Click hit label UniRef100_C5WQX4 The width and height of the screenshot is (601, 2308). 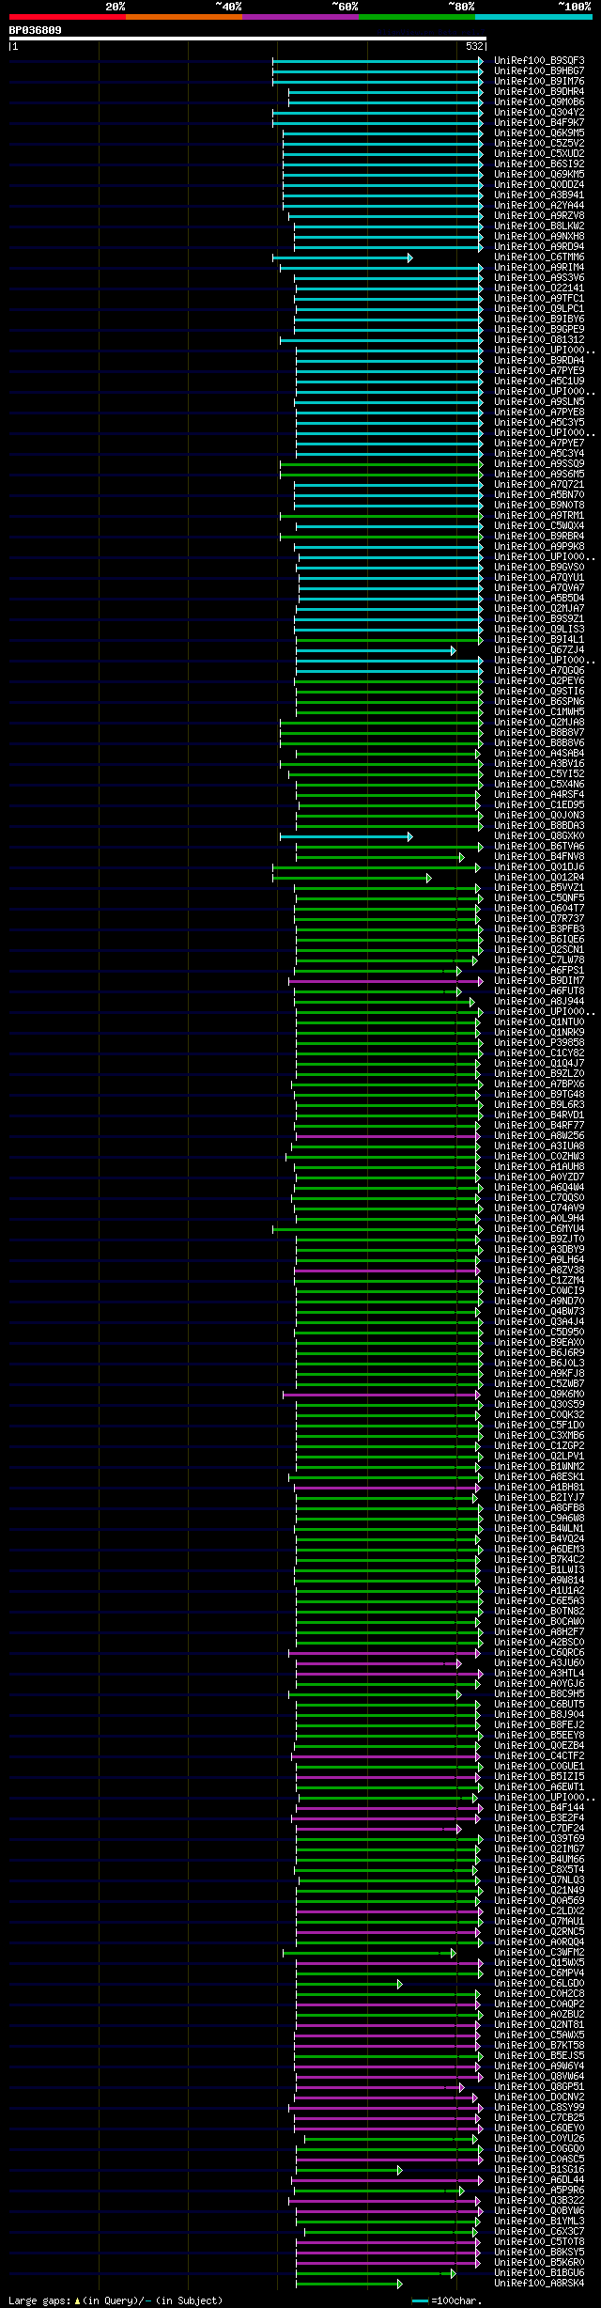pyautogui.click(x=539, y=526)
